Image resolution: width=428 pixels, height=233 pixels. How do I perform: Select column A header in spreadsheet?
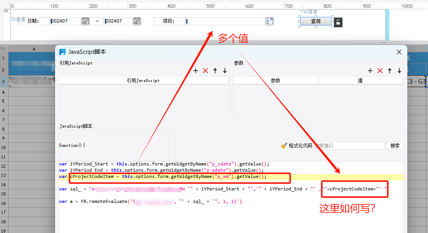(34, 49)
